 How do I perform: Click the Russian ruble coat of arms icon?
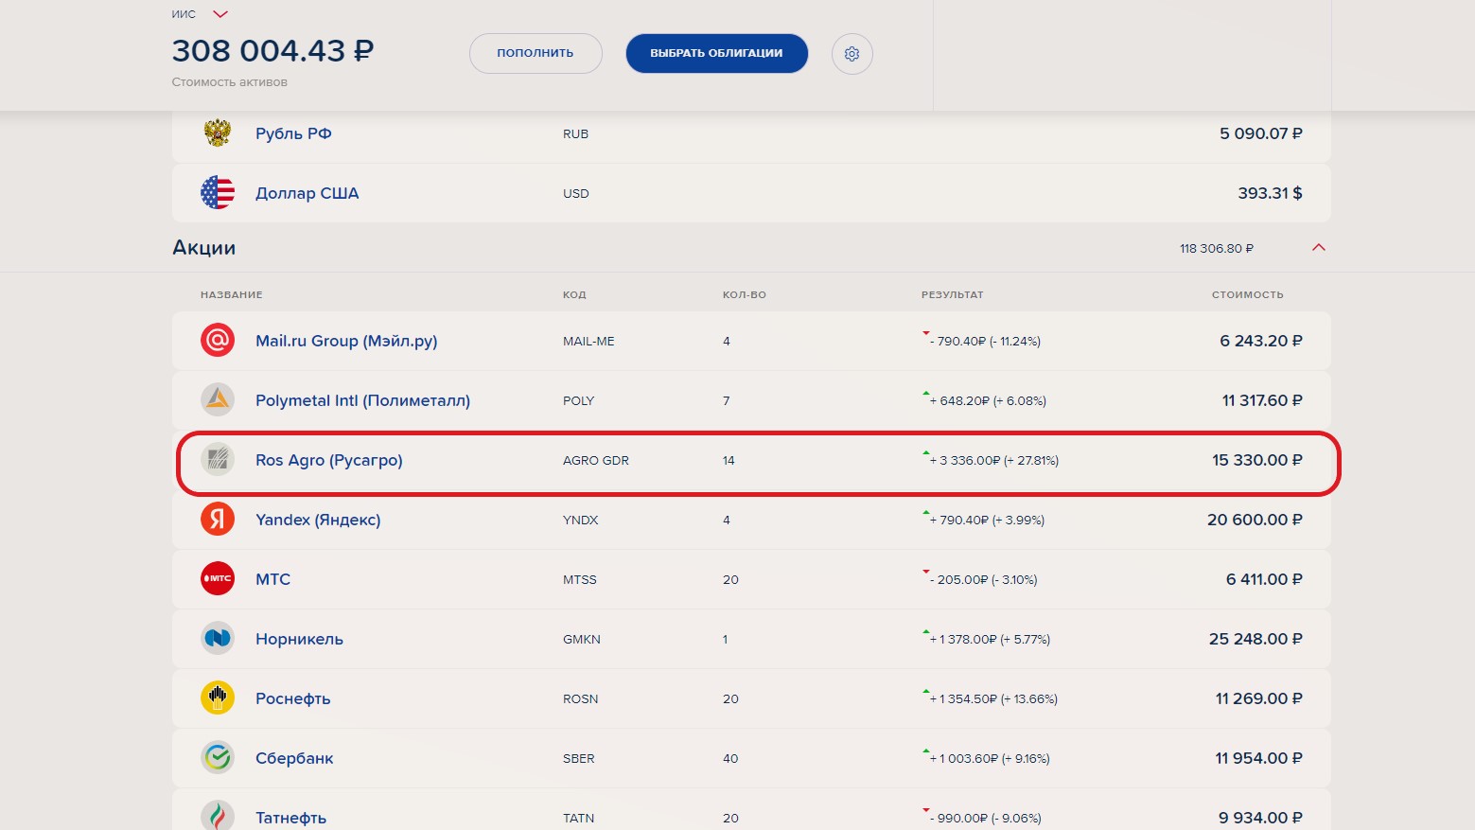point(218,133)
